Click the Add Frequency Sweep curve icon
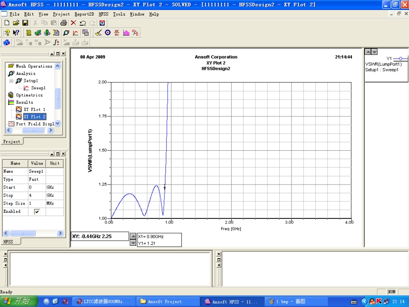This screenshot has height=307, width=409. pos(76,33)
